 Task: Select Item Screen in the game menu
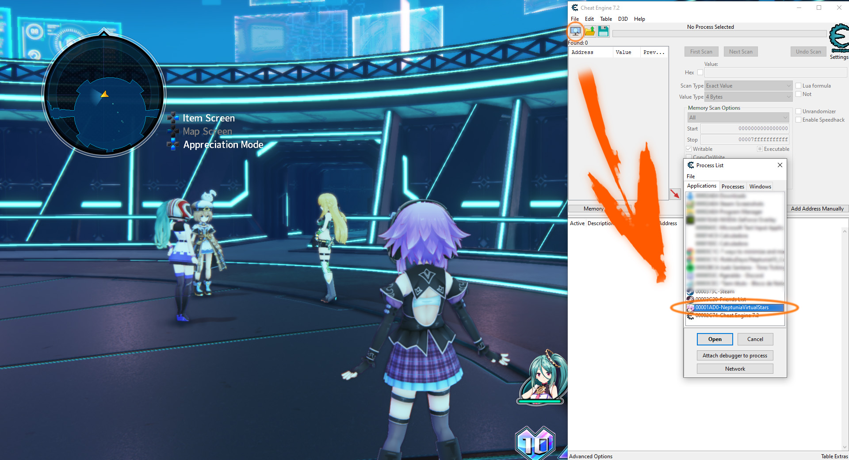click(209, 118)
